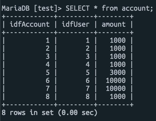The width and height of the screenshot is (156, 121).
Task: Select the amount column header
Action: pos(114,24)
